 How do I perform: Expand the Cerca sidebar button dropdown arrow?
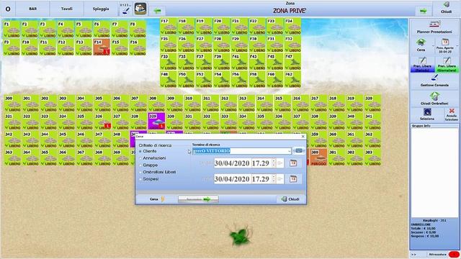432,46
